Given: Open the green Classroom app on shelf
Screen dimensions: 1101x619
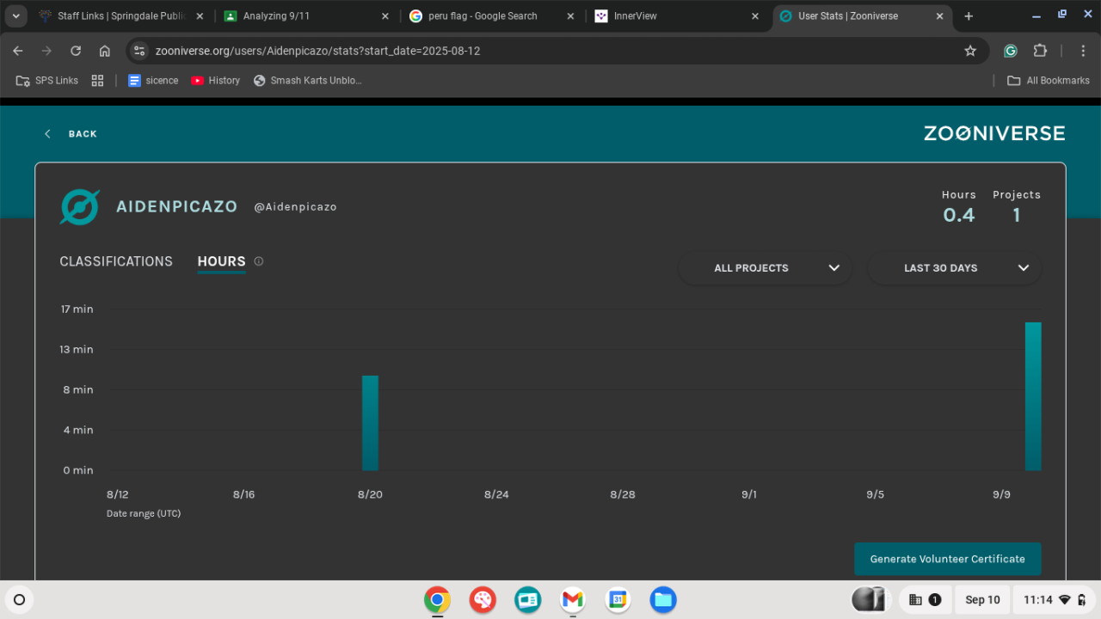Looking at the screenshot, I should coord(527,599).
